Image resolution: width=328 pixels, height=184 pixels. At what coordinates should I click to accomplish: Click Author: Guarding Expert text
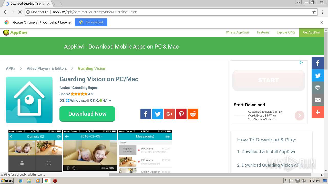pos(79,88)
